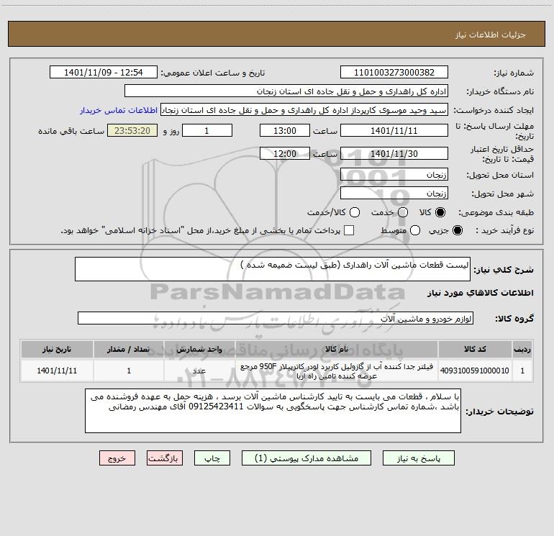The height and width of the screenshot is (536, 554).
Task: Select جزیی purchase type radio
Action: click(x=457, y=230)
